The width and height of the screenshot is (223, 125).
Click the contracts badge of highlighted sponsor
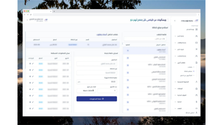[x=128, y=51]
